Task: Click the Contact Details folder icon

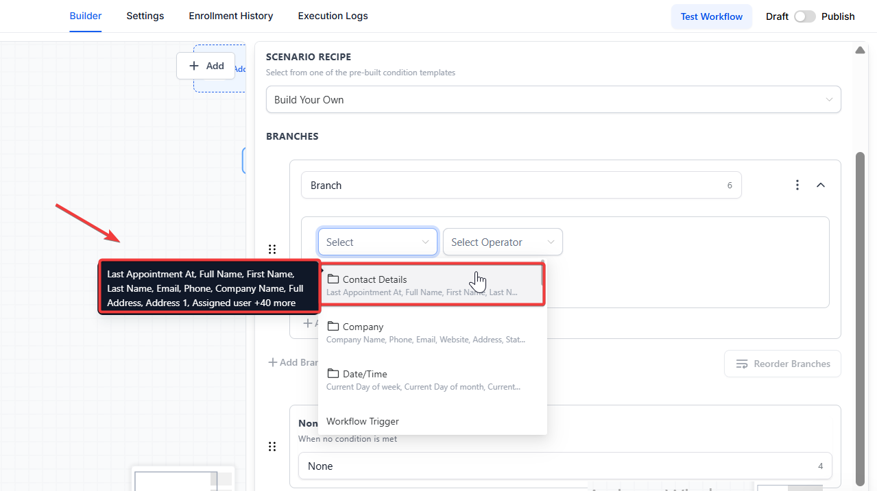Action: coord(333,279)
